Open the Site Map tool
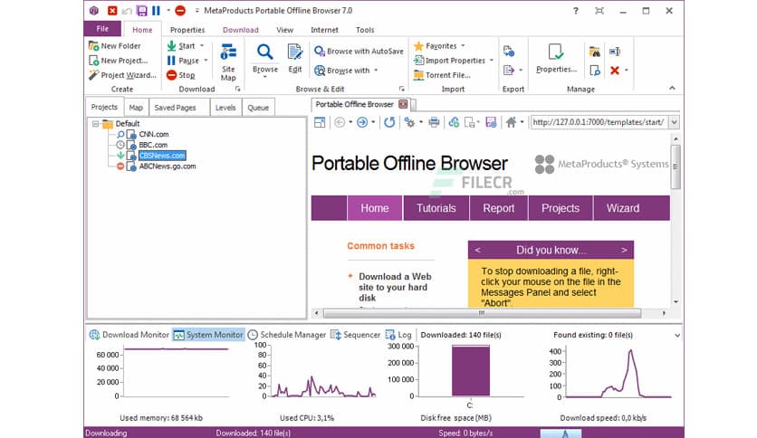Viewport: 757px width, 438px height. (228, 62)
